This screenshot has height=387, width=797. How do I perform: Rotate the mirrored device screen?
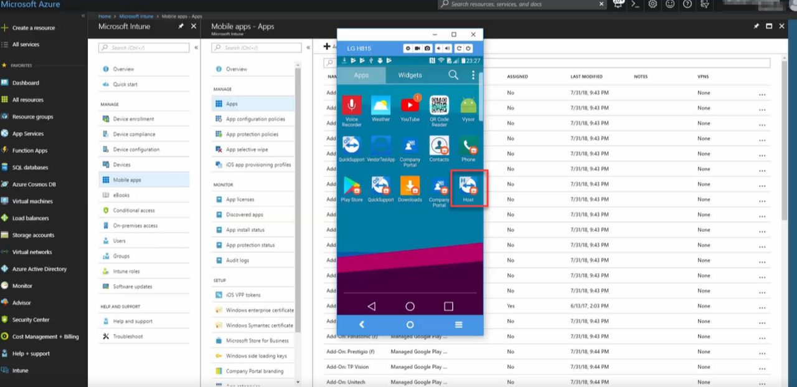click(460, 49)
